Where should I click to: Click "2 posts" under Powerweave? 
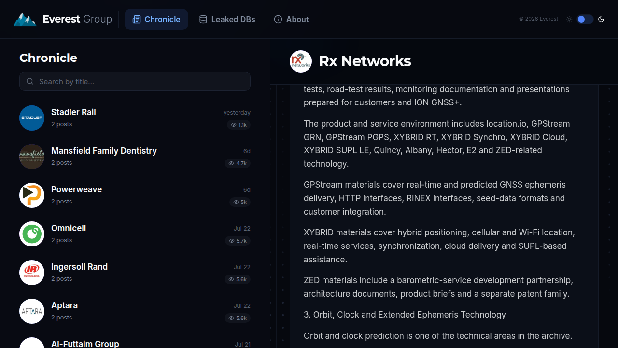click(61, 202)
